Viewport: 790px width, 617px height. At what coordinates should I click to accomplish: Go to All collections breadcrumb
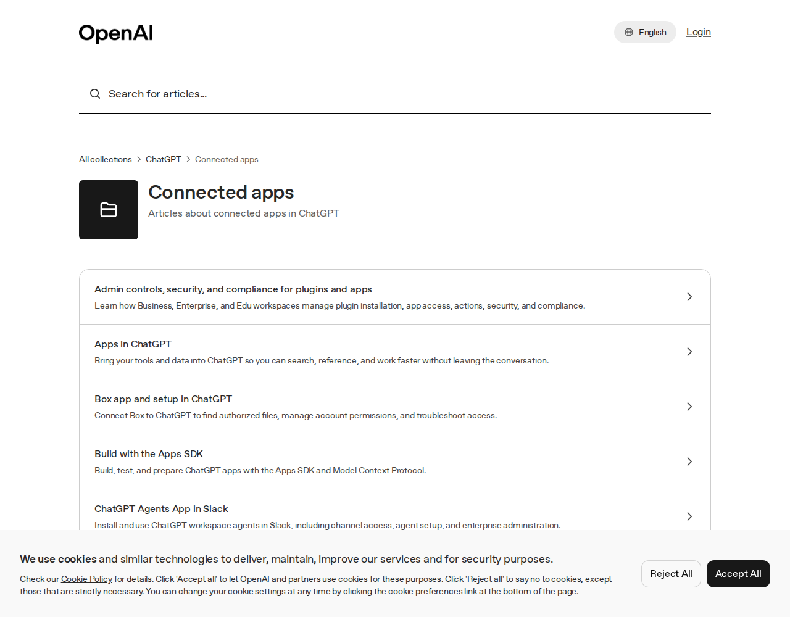(x=106, y=159)
